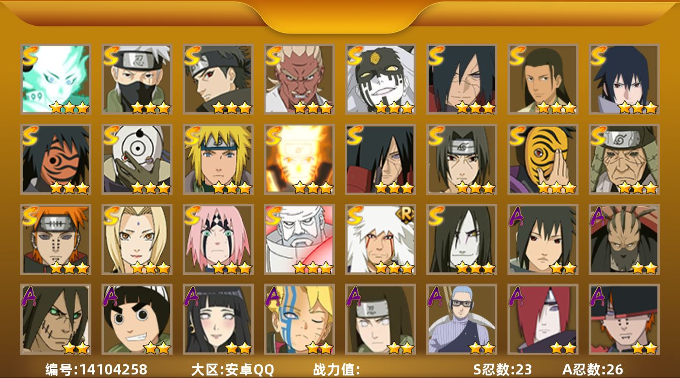The image size is (680, 378).
Task: Select the dark-skinned Raikage portrait
Action: pos(299,79)
